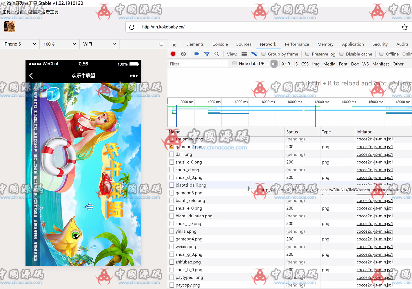Clear the network log icon
Screen dimensions: 412x289
pos(183,54)
